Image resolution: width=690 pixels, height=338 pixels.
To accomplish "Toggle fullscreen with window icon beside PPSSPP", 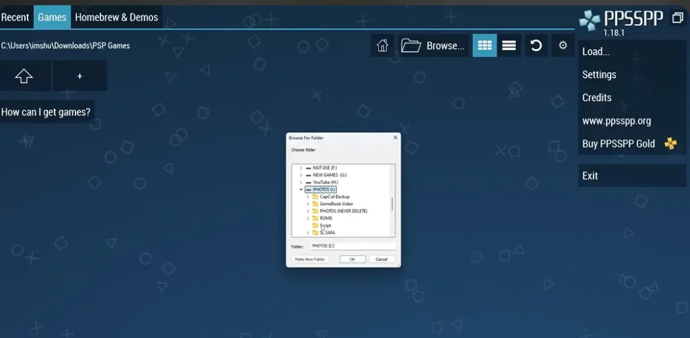I will point(678,18).
